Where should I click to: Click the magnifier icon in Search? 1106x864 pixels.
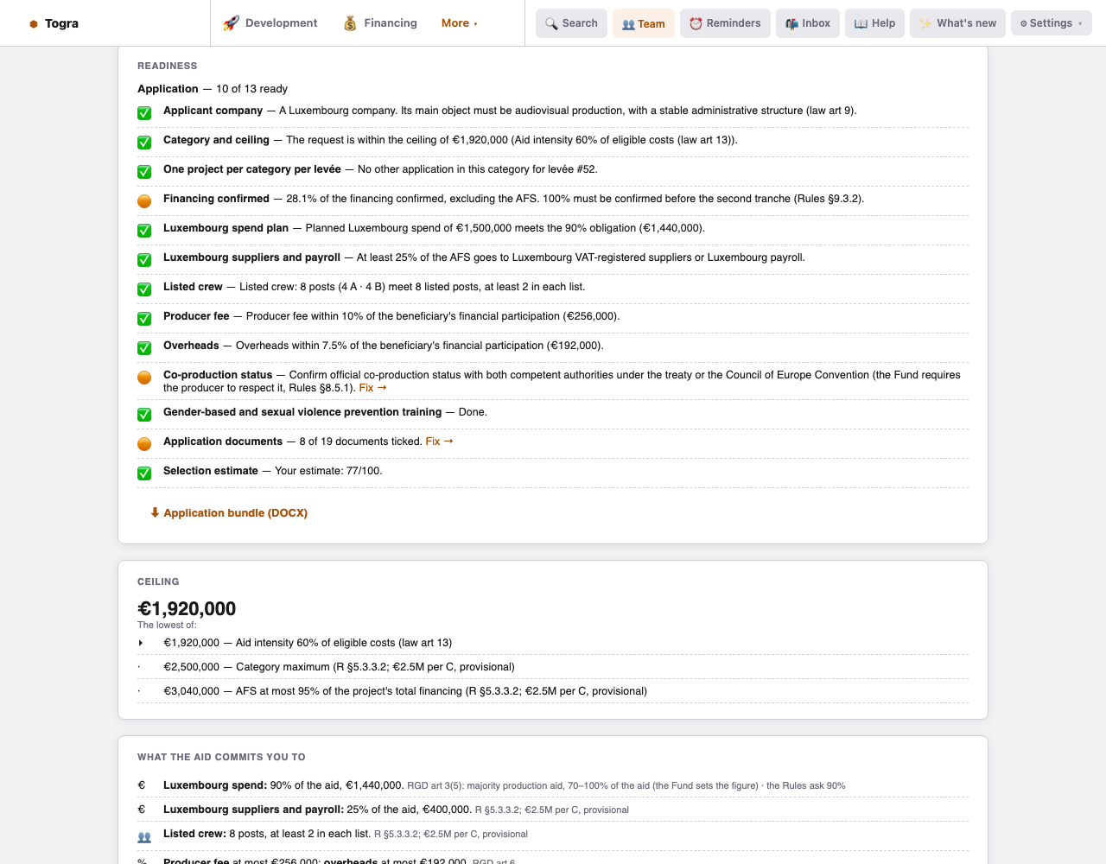pos(551,23)
